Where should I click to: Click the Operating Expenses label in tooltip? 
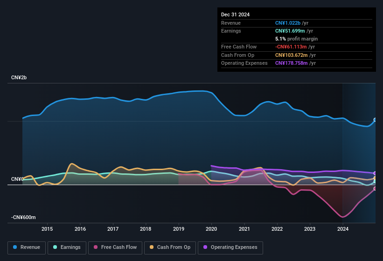point(244,63)
